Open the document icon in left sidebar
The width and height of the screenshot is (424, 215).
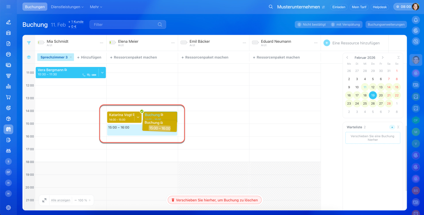8,43
